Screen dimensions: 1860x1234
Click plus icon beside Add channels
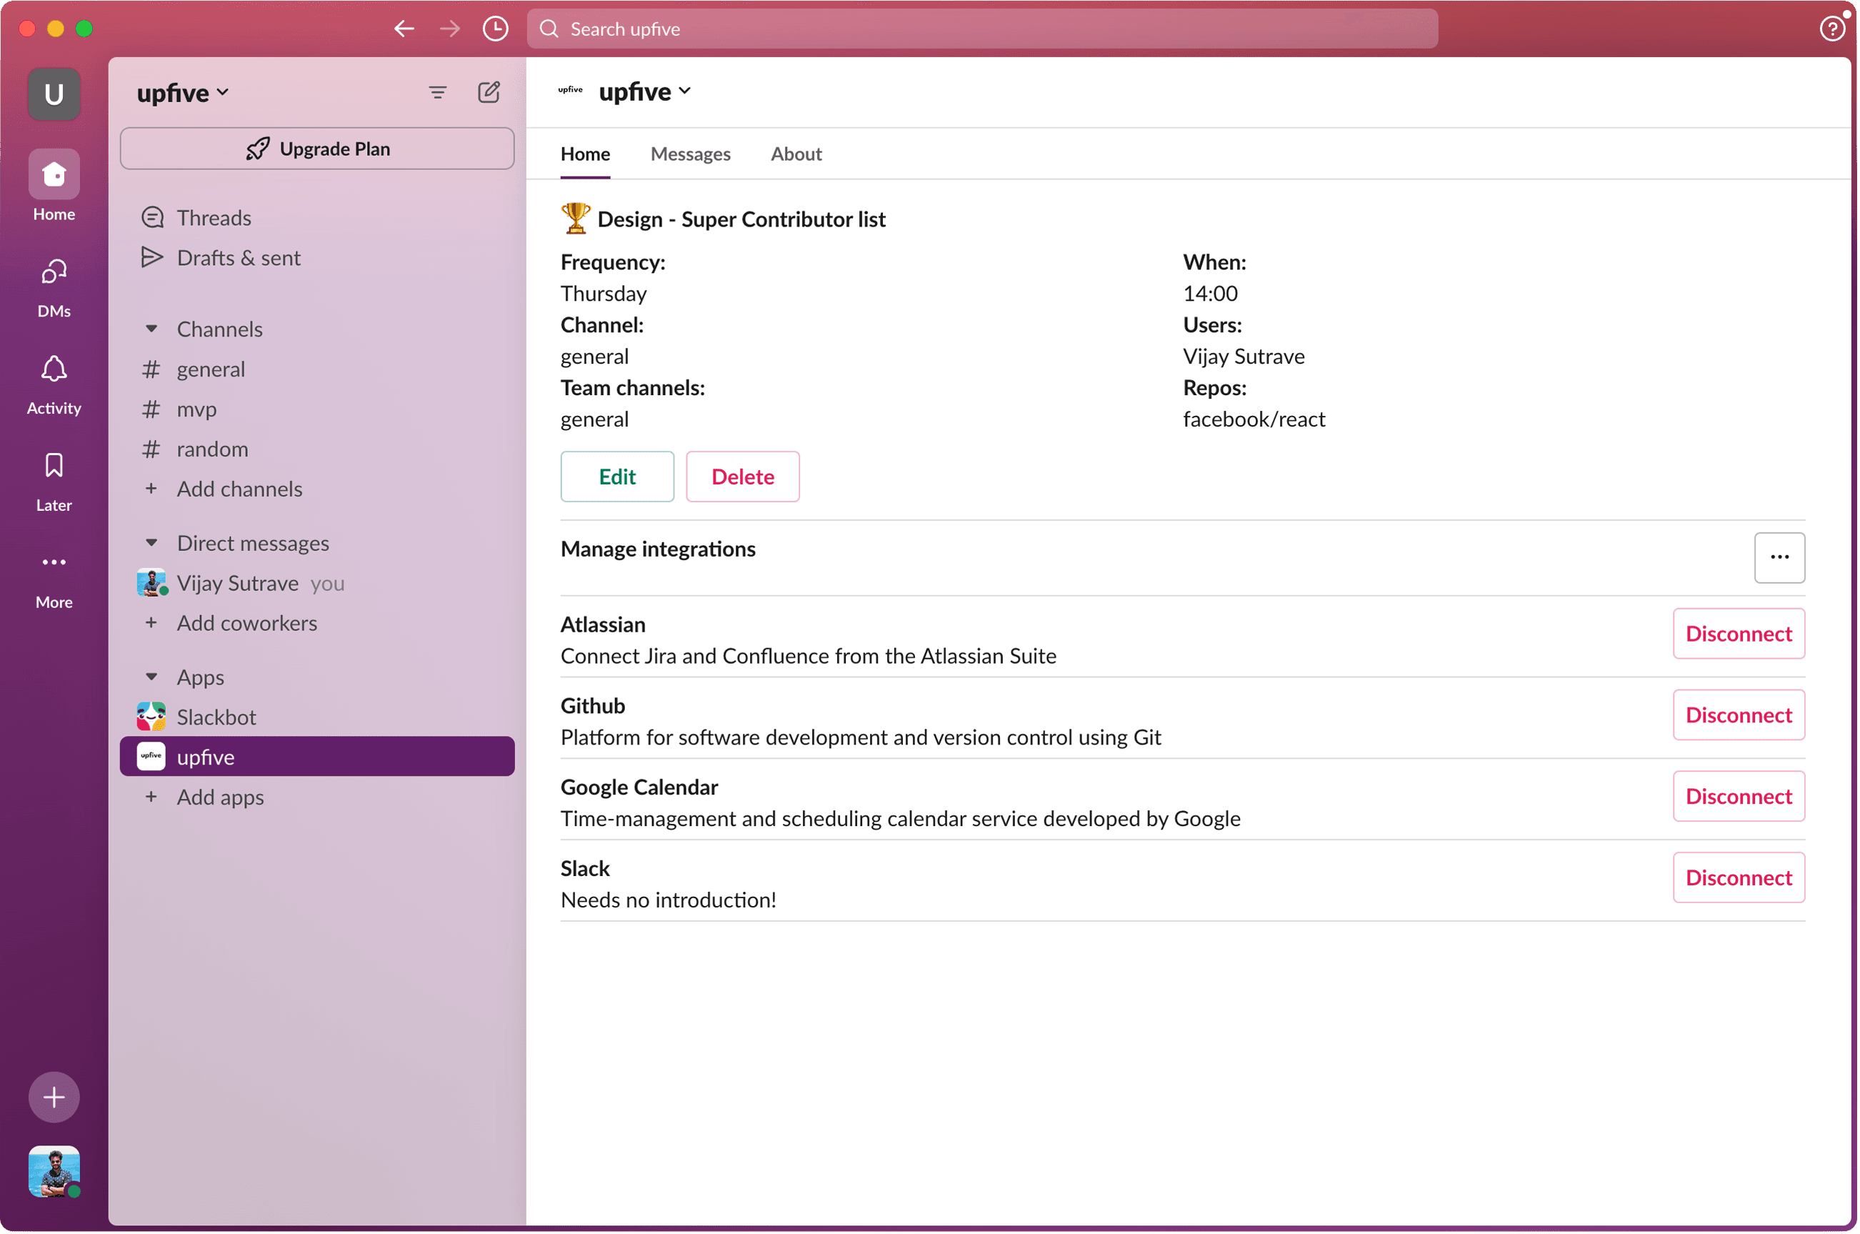[x=151, y=489]
